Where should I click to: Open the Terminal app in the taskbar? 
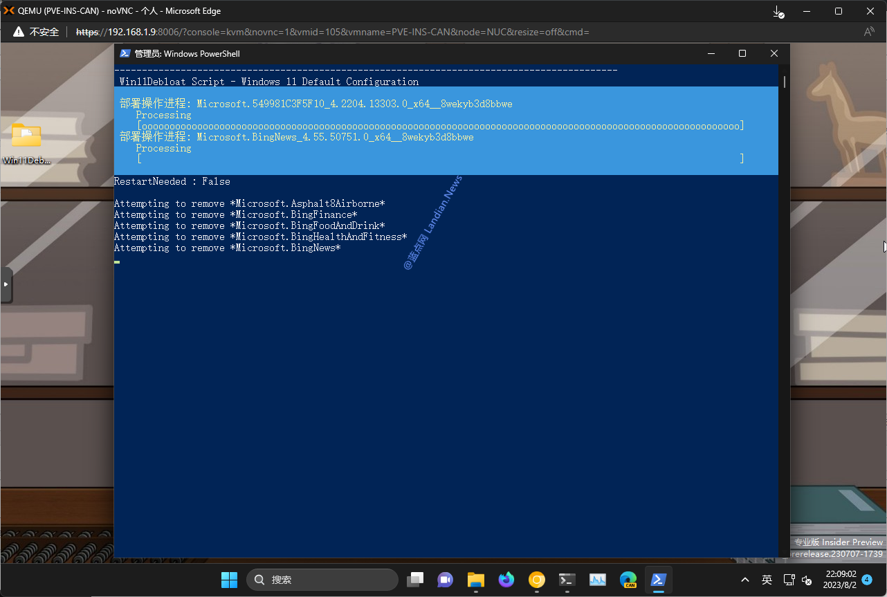567,580
